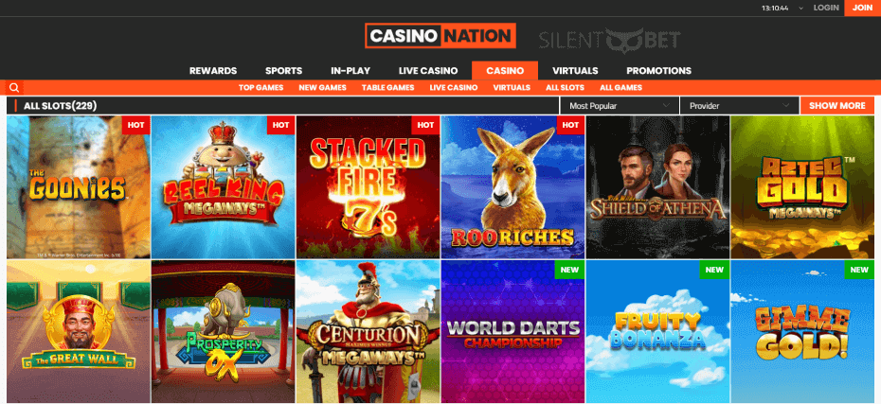
Task: Click the search magnifier icon
Action: (14, 88)
